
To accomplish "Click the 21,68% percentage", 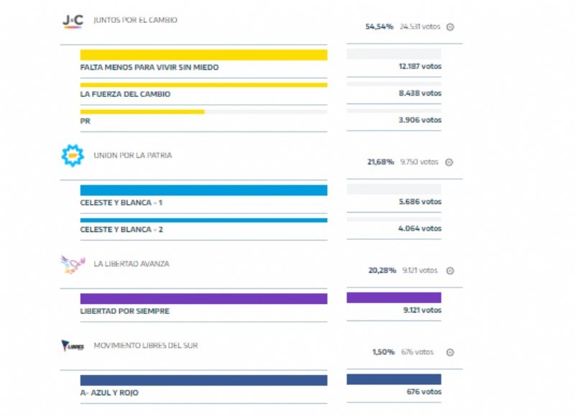I will pyautogui.click(x=381, y=162).
